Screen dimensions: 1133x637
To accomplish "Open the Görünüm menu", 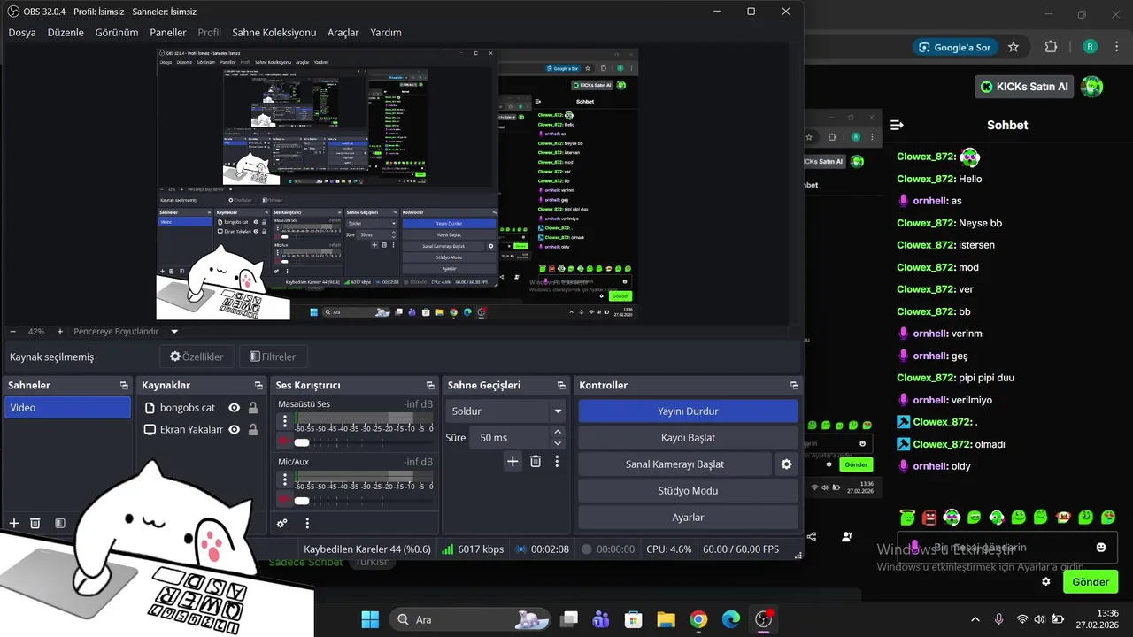I will click(x=117, y=33).
